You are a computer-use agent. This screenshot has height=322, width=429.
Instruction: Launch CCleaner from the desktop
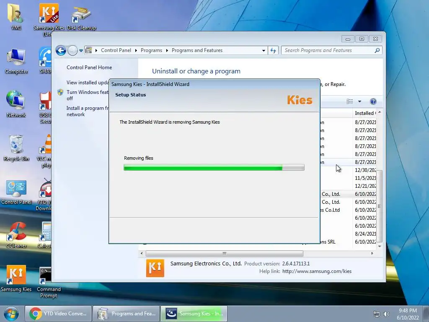(16, 236)
